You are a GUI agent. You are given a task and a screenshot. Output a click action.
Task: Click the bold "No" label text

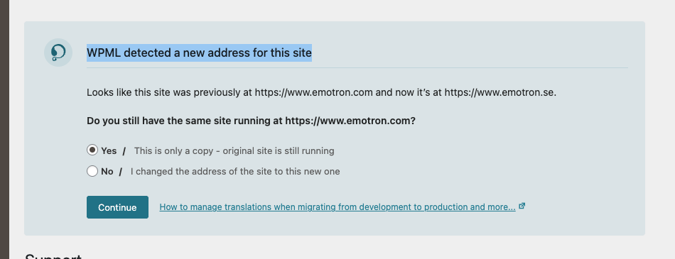(x=107, y=172)
